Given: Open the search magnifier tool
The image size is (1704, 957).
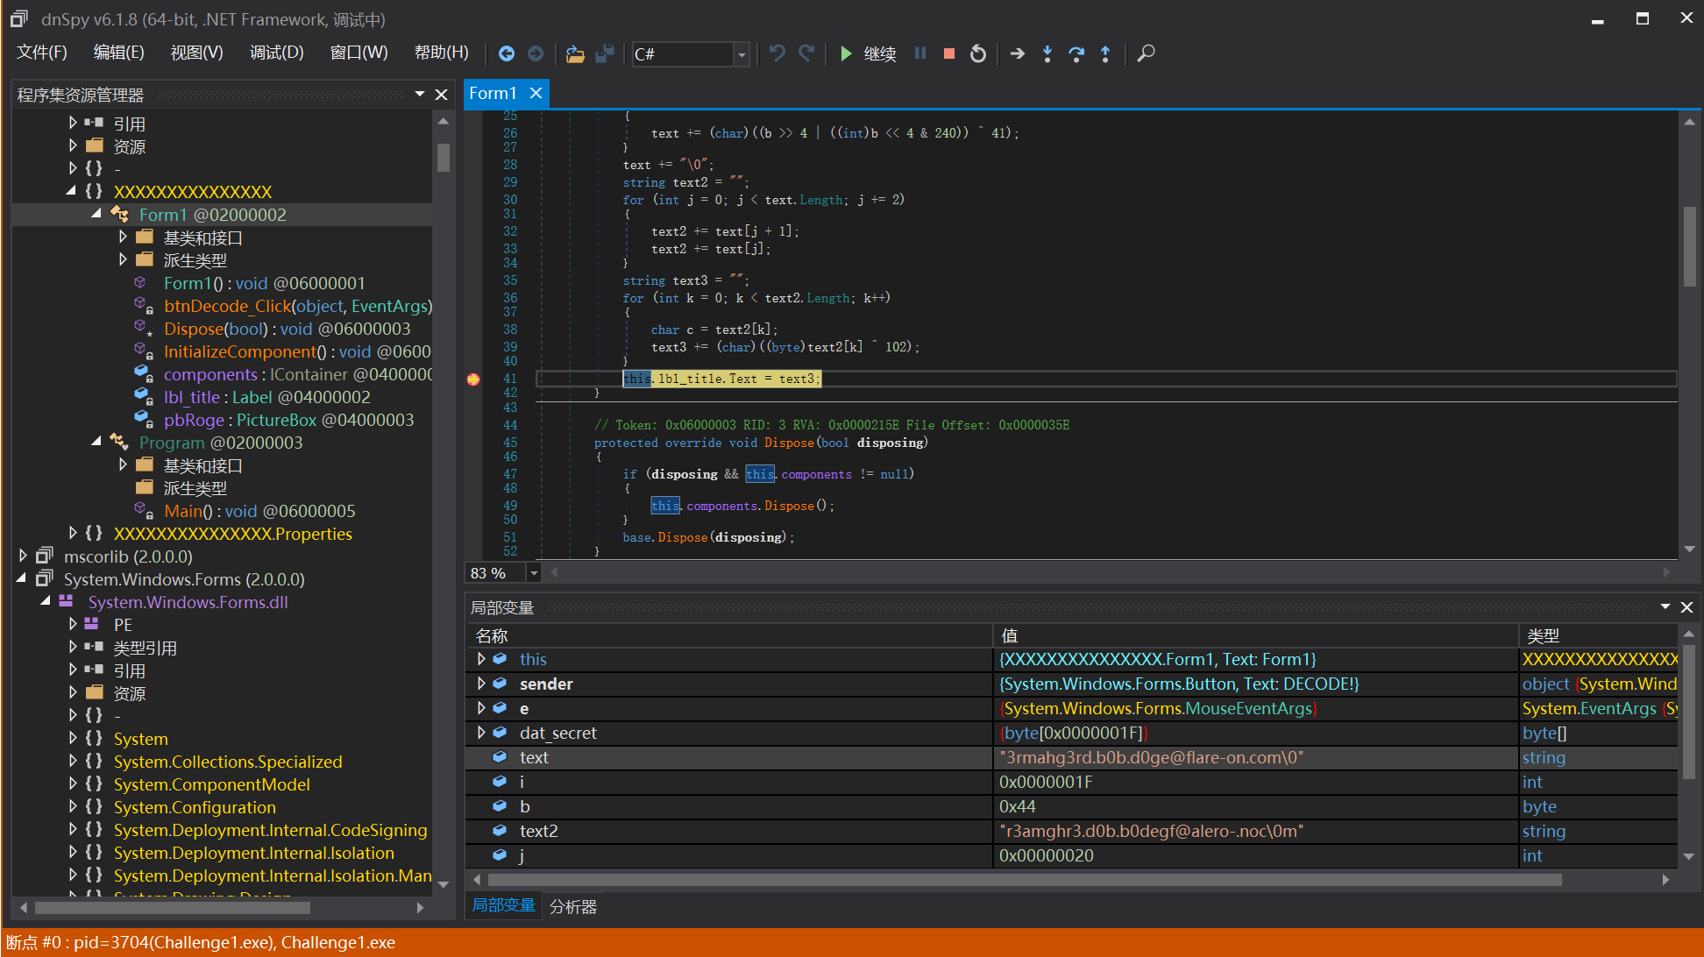Looking at the screenshot, I should 1146,53.
